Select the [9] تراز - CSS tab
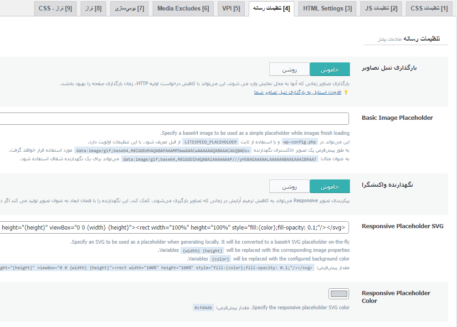The height and width of the screenshot is (327, 457). coord(55,9)
